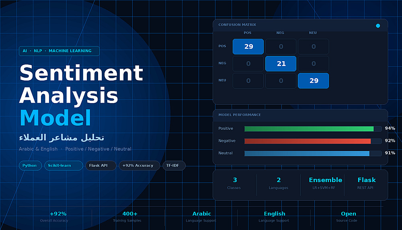Click the POS row label
Viewport: 402px width, 230px height.
pos(222,46)
